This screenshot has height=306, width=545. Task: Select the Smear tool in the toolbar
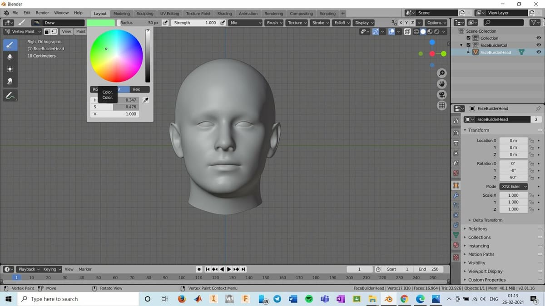(x=10, y=81)
